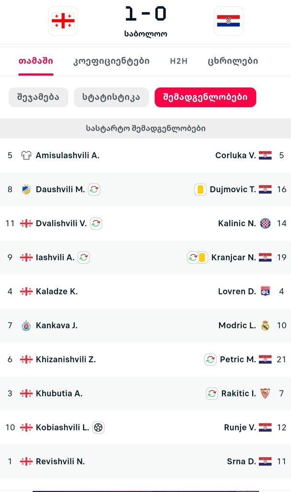Select the შემადგენლობები filter button

205,97
